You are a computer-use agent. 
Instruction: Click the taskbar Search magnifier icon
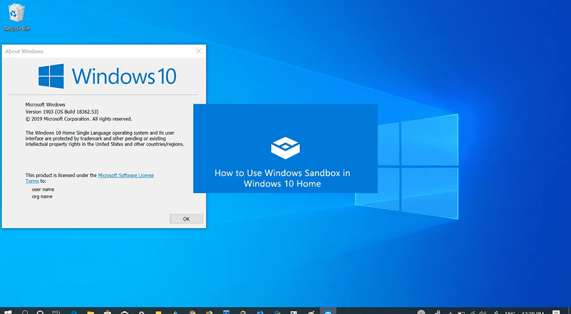(x=26, y=312)
